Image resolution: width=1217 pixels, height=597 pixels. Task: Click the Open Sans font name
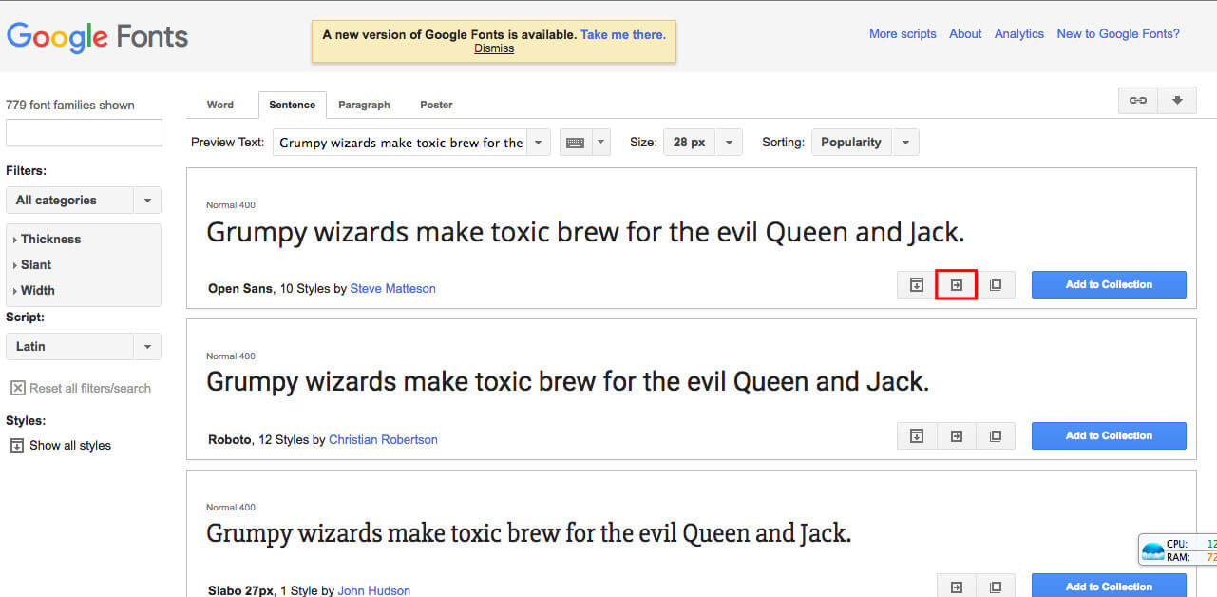coord(240,289)
